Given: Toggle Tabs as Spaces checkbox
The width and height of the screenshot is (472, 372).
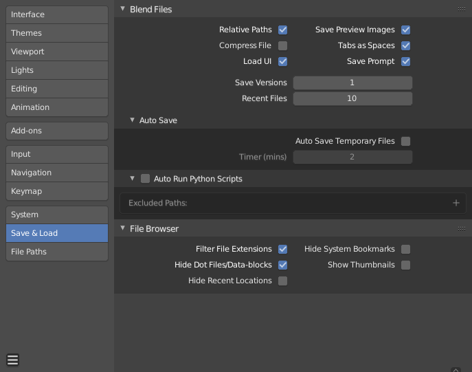Looking at the screenshot, I should tap(405, 45).
